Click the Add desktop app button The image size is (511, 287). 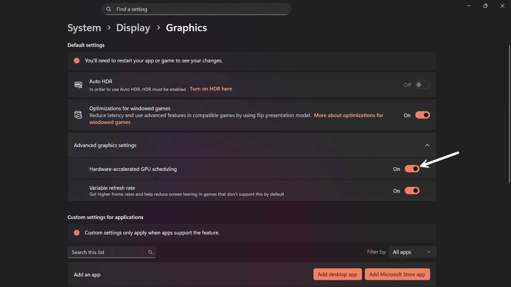coord(337,274)
